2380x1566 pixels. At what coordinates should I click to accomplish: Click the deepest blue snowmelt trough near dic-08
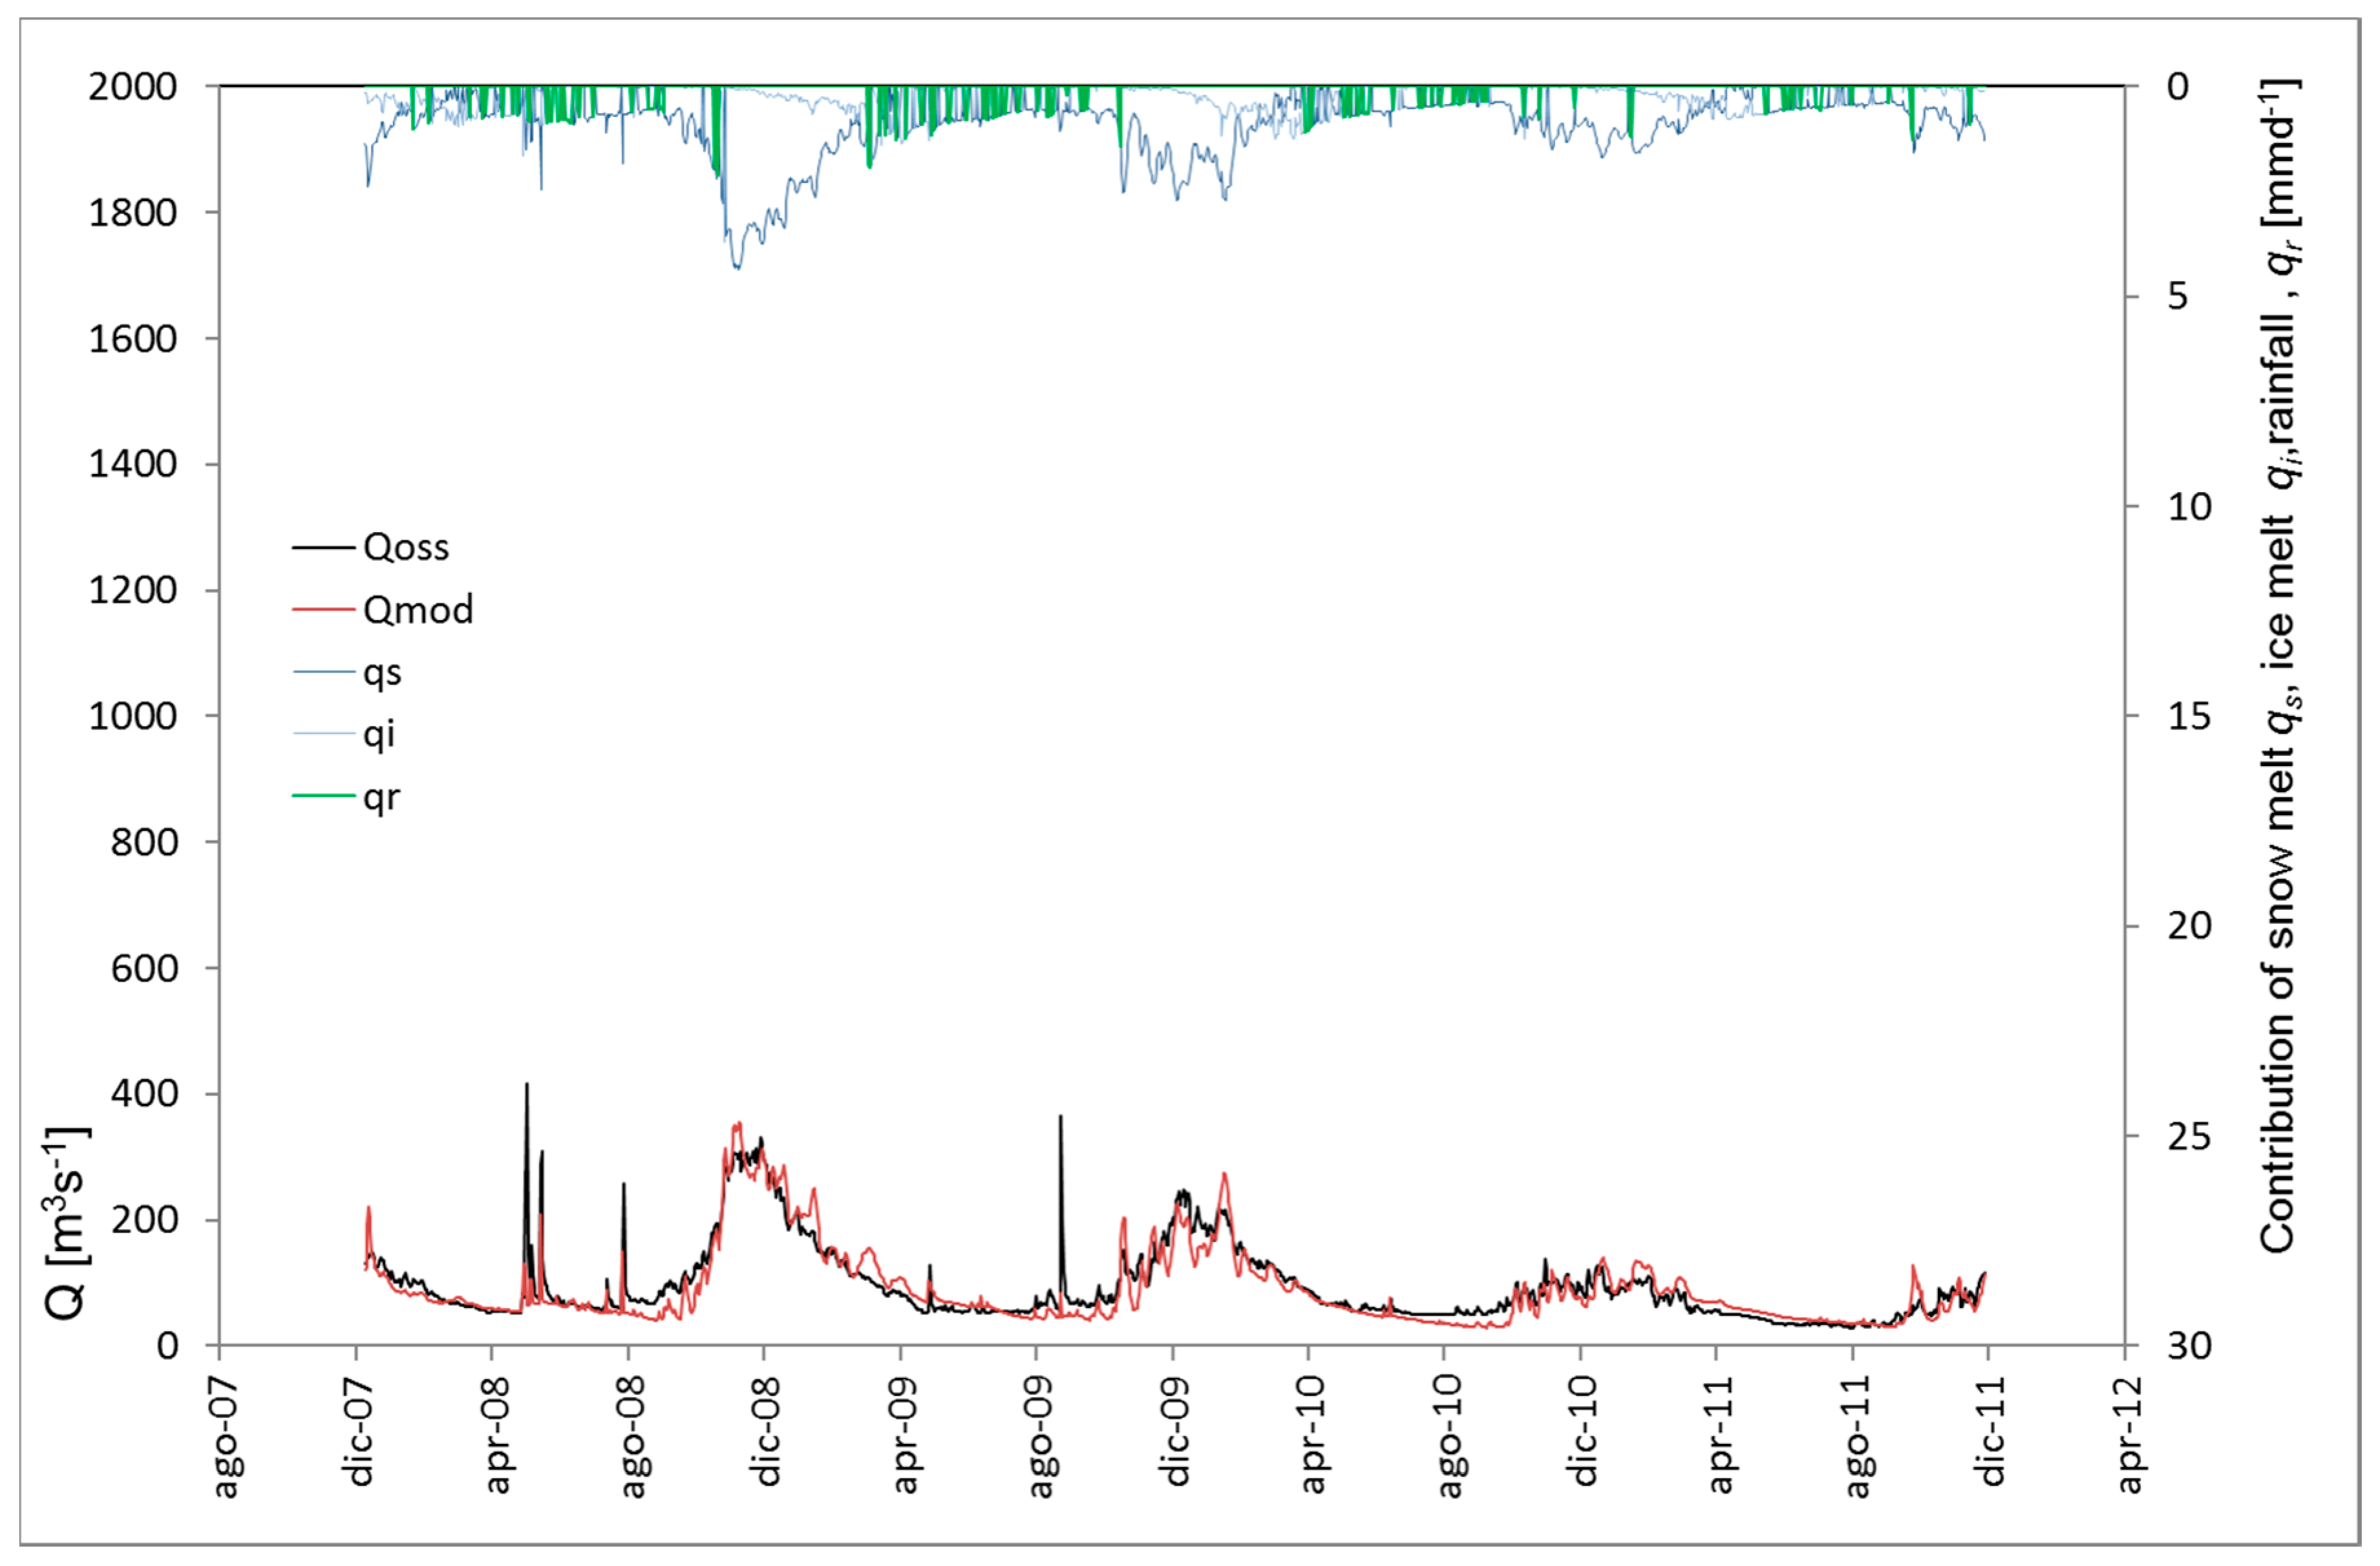point(738,266)
